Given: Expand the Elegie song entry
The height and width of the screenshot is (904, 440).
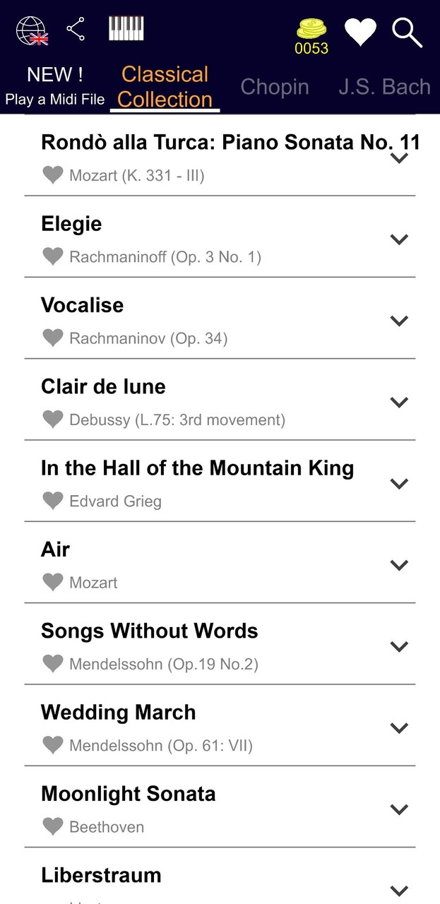Looking at the screenshot, I should 399,239.
